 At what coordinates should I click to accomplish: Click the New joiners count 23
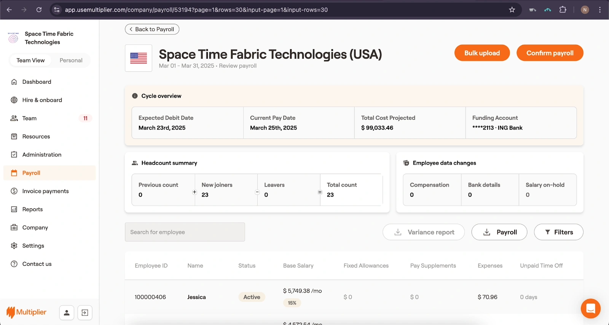tap(205, 195)
